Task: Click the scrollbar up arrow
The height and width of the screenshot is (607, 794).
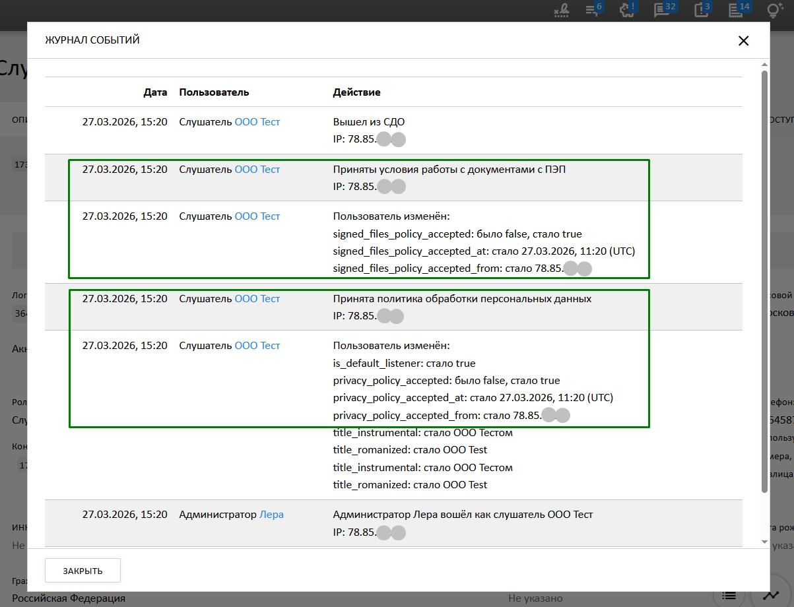Action: tap(765, 64)
